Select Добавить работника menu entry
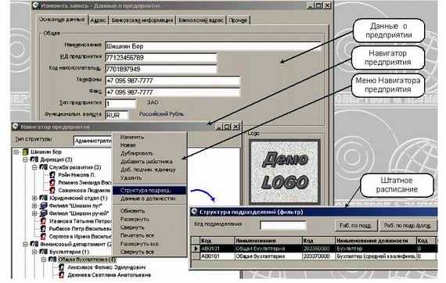This screenshot has height=283, width=446. pyautogui.click(x=146, y=161)
